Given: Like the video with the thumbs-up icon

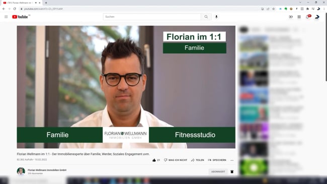Looking at the screenshot, I should coord(154,160).
